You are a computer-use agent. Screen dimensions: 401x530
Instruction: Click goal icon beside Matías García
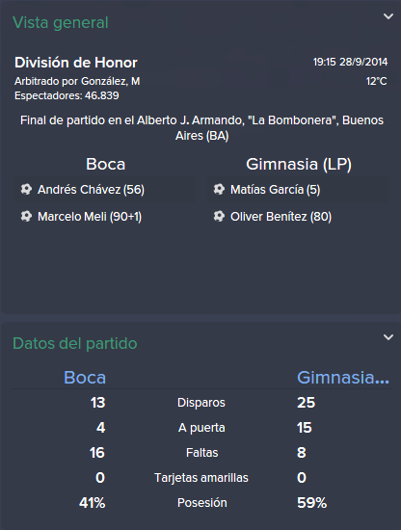(x=219, y=189)
